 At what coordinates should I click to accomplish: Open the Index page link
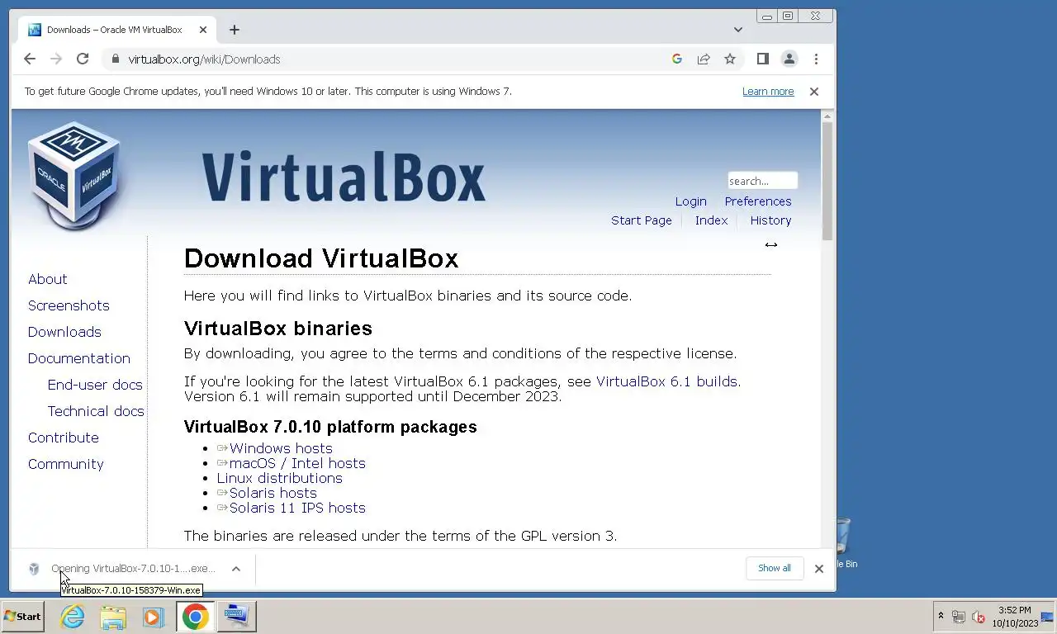[x=711, y=220]
